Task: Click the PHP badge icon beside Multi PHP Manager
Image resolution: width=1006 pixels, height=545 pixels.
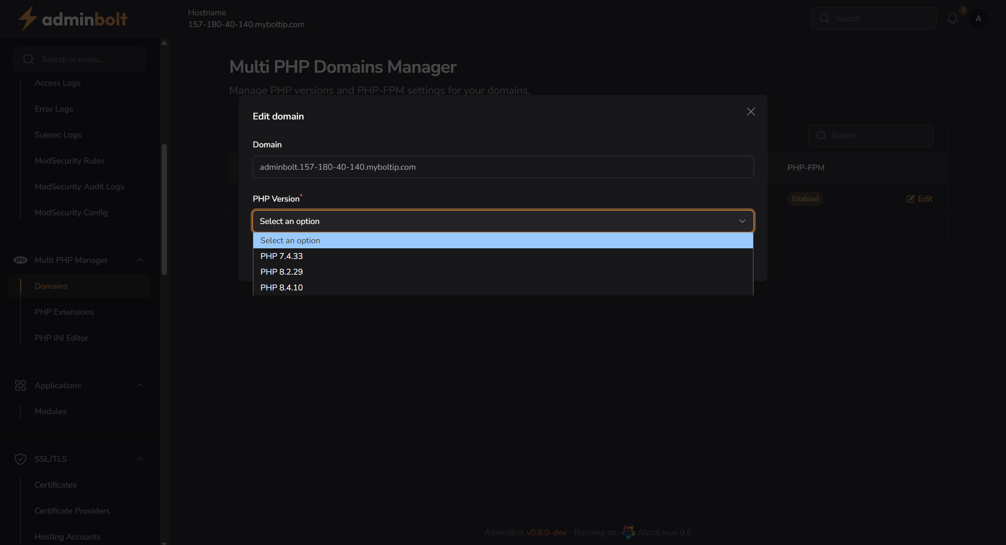Action: click(x=20, y=260)
